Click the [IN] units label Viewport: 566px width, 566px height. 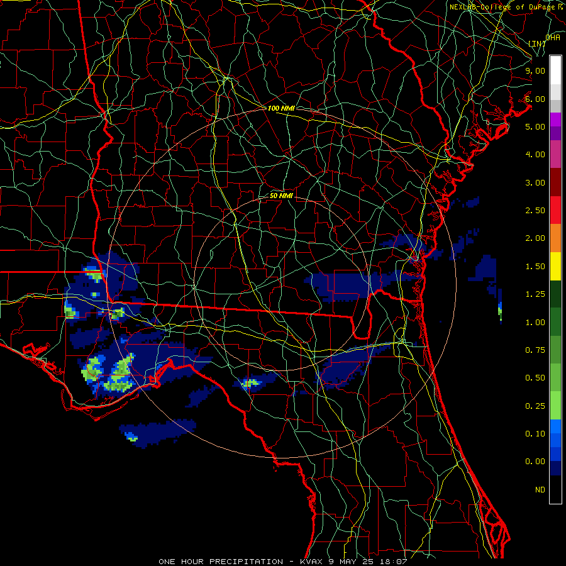[537, 43]
